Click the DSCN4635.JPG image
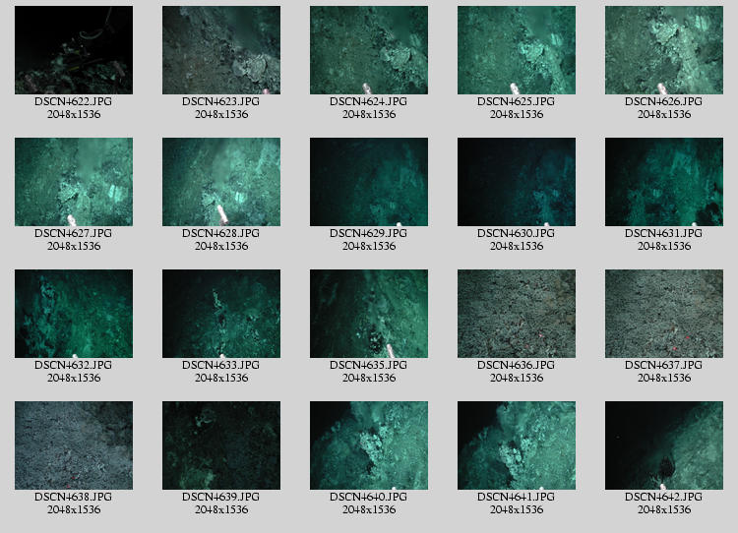Image resolution: width=738 pixels, height=533 pixels. click(369, 314)
